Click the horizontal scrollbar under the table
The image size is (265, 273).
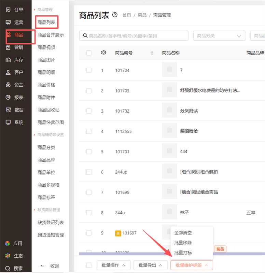coord(172,254)
